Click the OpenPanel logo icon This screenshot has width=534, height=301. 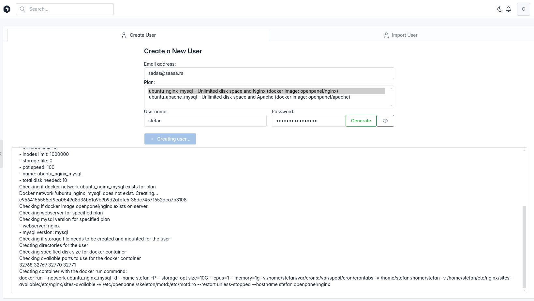point(7,9)
